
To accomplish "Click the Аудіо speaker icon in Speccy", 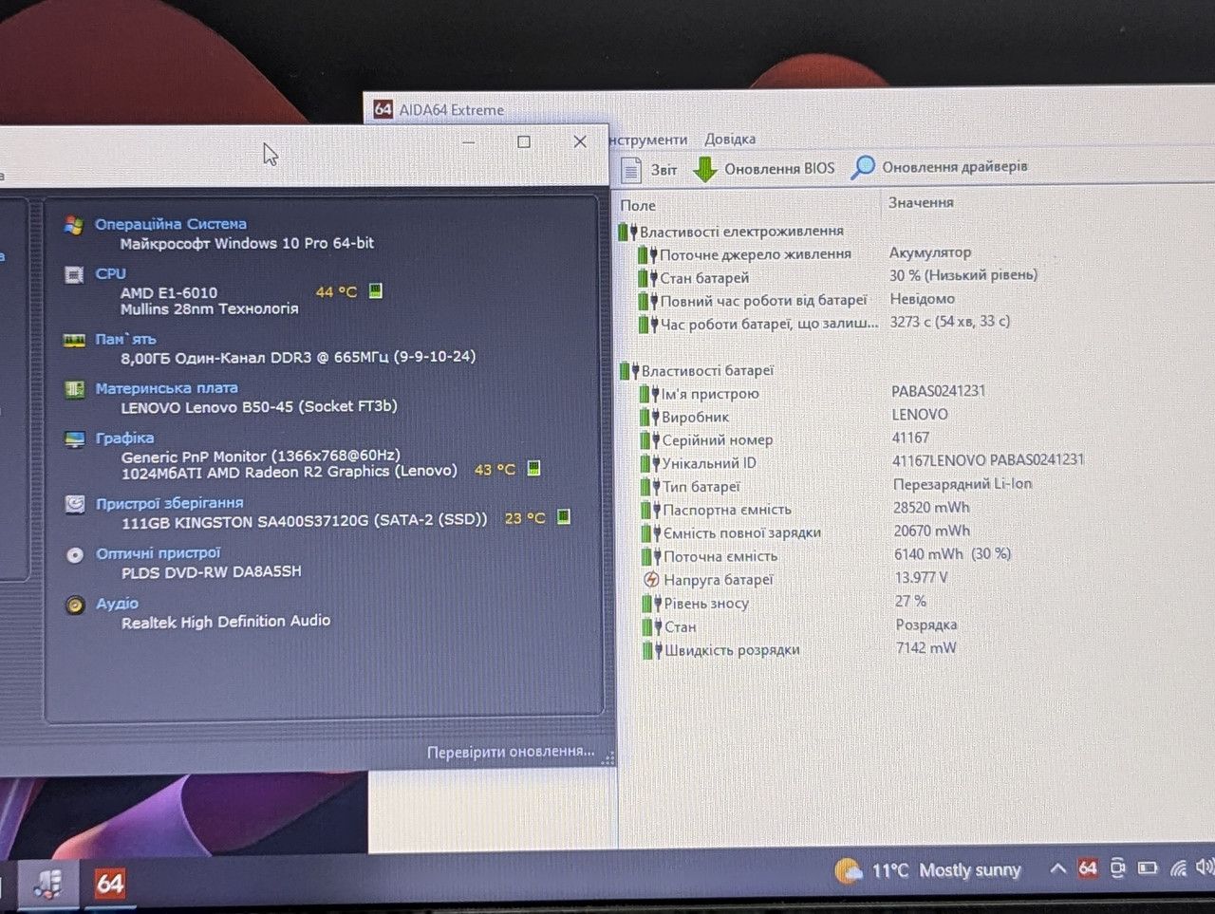I will pyautogui.click(x=75, y=605).
